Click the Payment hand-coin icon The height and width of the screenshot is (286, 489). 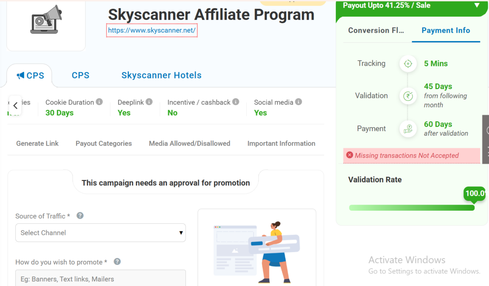point(408,129)
